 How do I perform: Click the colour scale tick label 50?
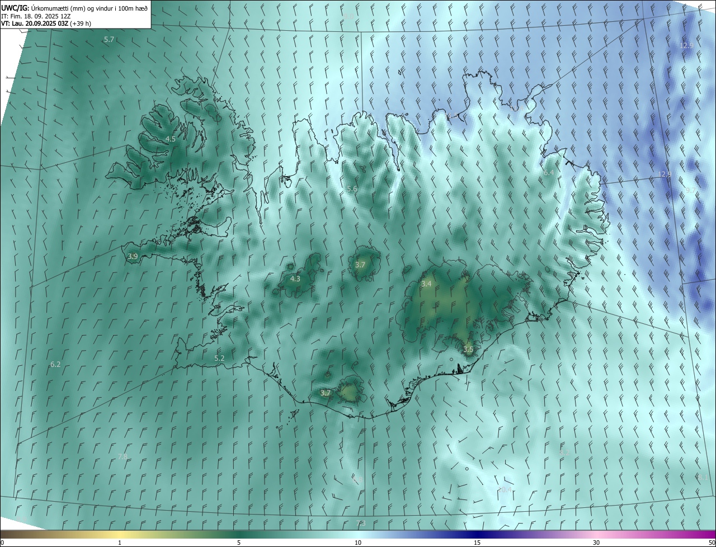tap(712, 543)
